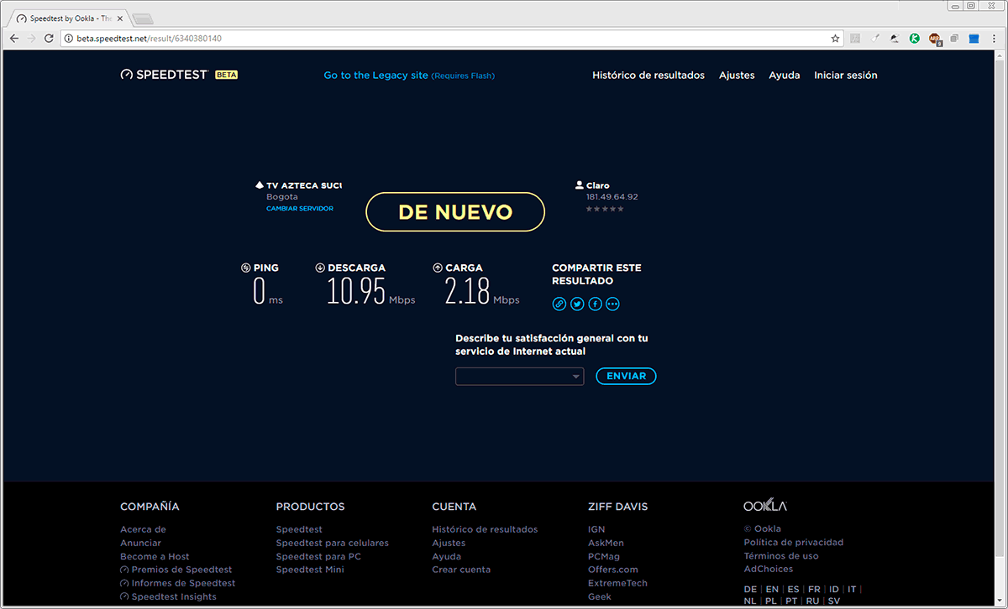1008x609 pixels.
Task: Select the Speedtest by Ookla browser tab
Action: point(70,18)
